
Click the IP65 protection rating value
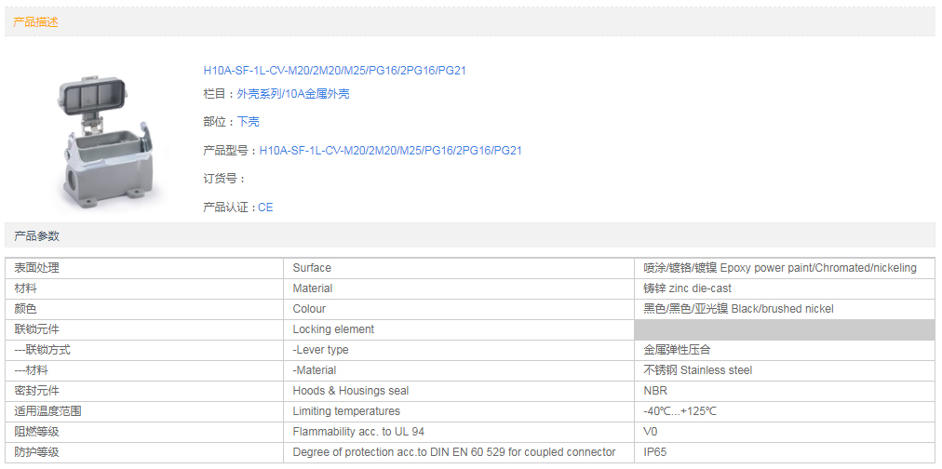[x=655, y=452]
